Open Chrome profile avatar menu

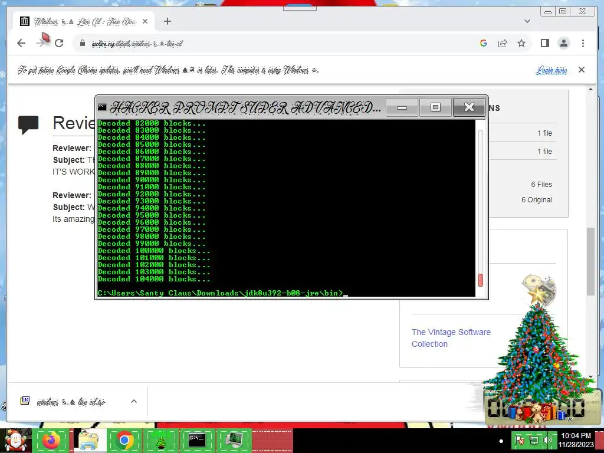(x=563, y=43)
